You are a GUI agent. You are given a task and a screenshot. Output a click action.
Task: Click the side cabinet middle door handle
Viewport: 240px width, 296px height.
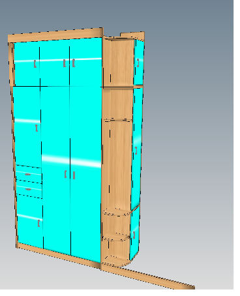point(136,151)
